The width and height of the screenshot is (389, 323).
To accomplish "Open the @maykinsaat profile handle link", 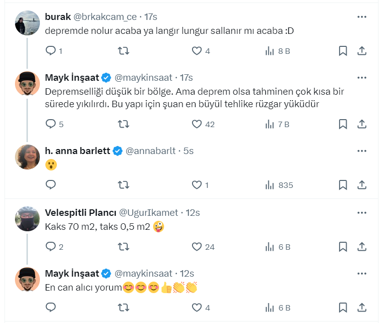I will point(144,78).
